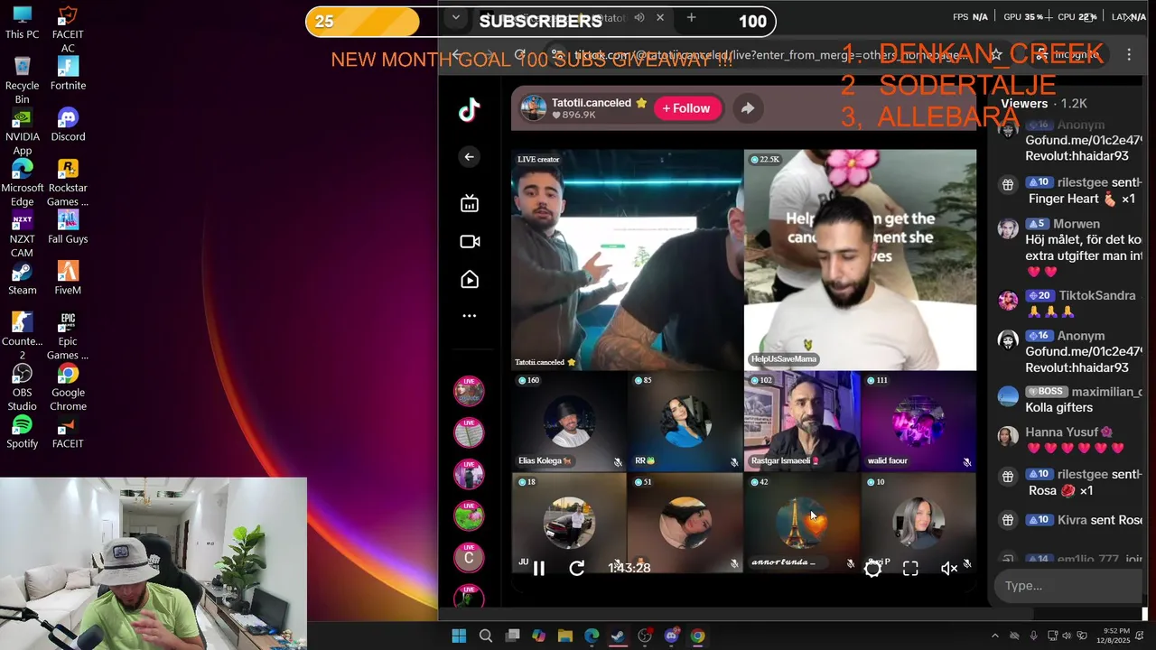The width and height of the screenshot is (1156, 650).
Task: Pause the TikTok live stream
Action: point(538,568)
